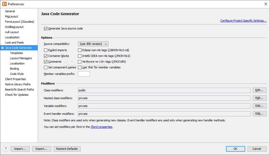Edit the Variable modifiers
Image resolution: width=270 pixels, height=155 pixels.
[260, 106]
